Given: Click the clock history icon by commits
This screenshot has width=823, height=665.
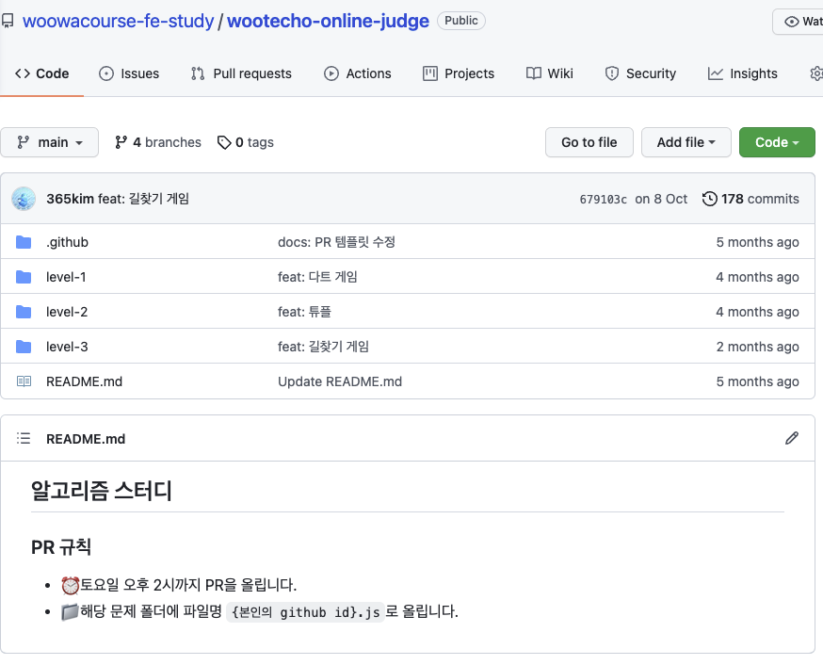Looking at the screenshot, I should (710, 199).
